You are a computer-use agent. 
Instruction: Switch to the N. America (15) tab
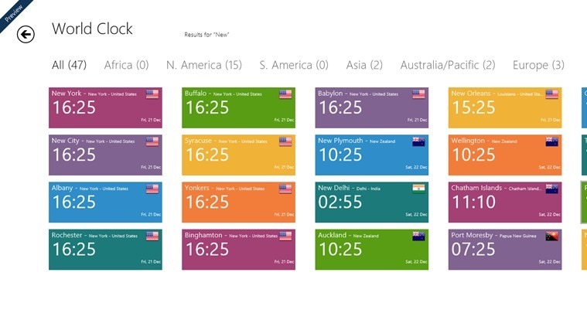[204, 66]
